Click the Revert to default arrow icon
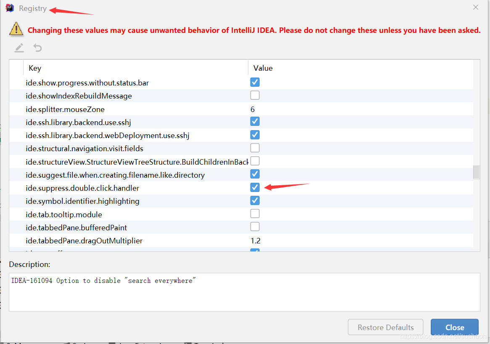Screen dimensions: 490x344 coord(37,48)
